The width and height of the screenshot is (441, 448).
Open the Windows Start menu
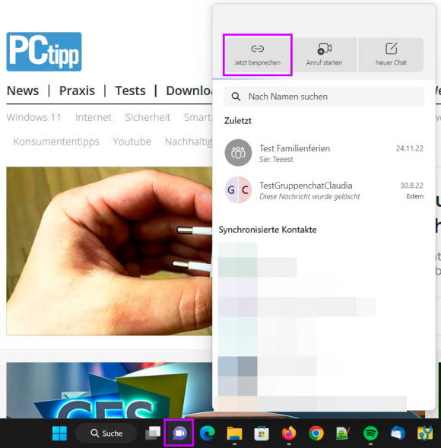pyautogui.click(x=60, y=433)
